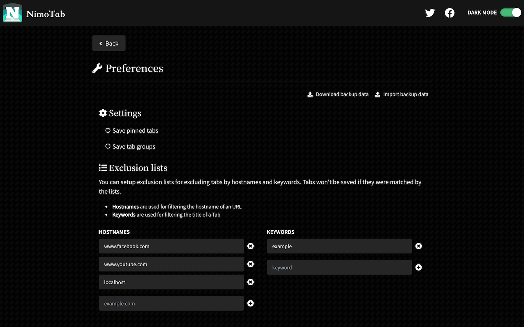Edit the localhost hostname field
The height and width of the screenshot is (327, 524).
171,282
